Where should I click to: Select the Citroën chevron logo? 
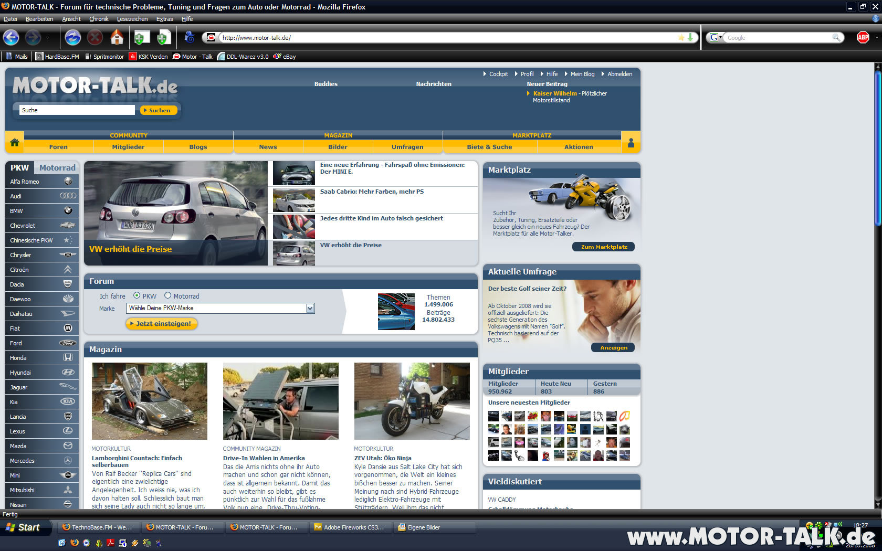68,269
